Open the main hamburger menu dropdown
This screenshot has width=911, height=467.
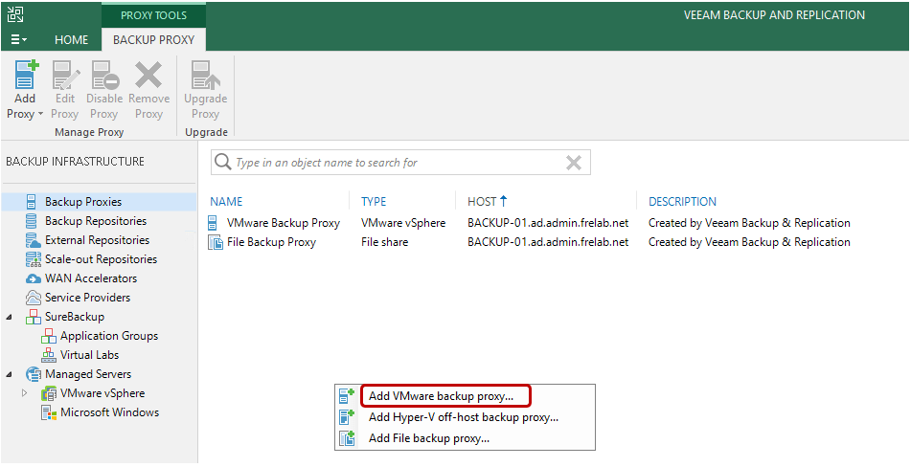18,39
